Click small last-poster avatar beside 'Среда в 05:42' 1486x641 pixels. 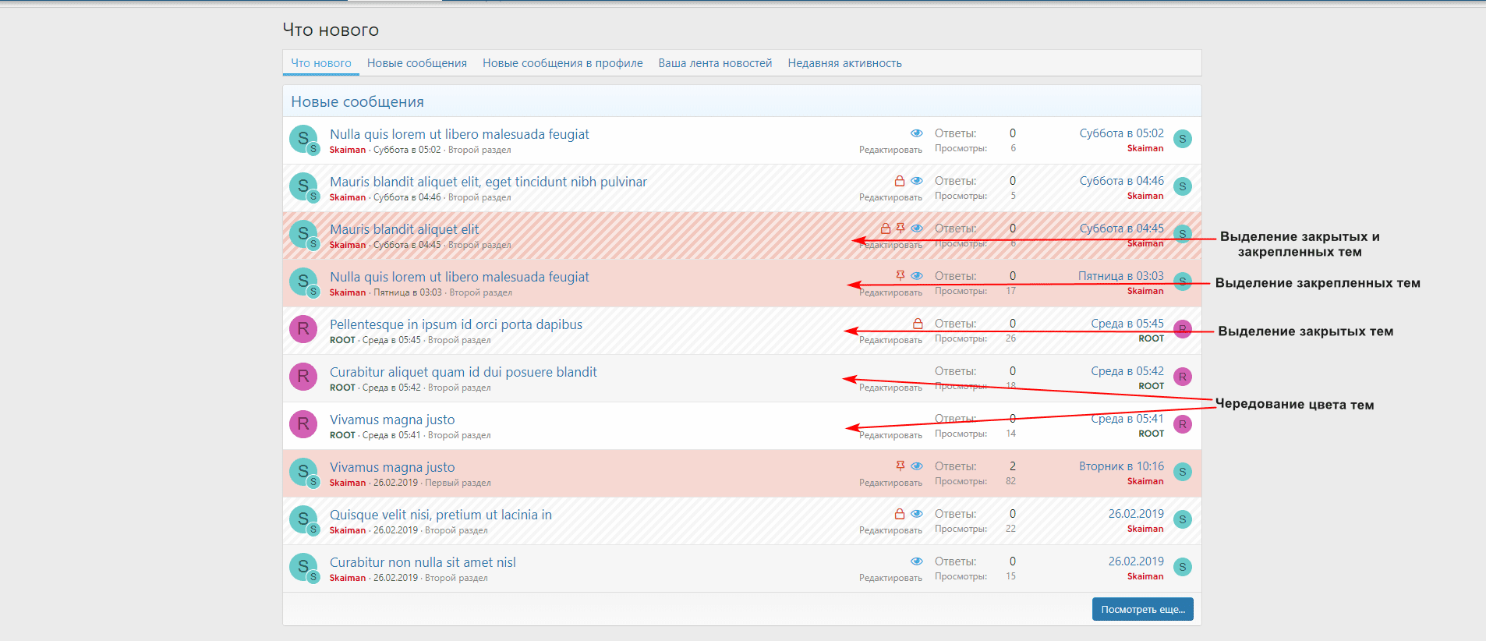click(1182, 377)
